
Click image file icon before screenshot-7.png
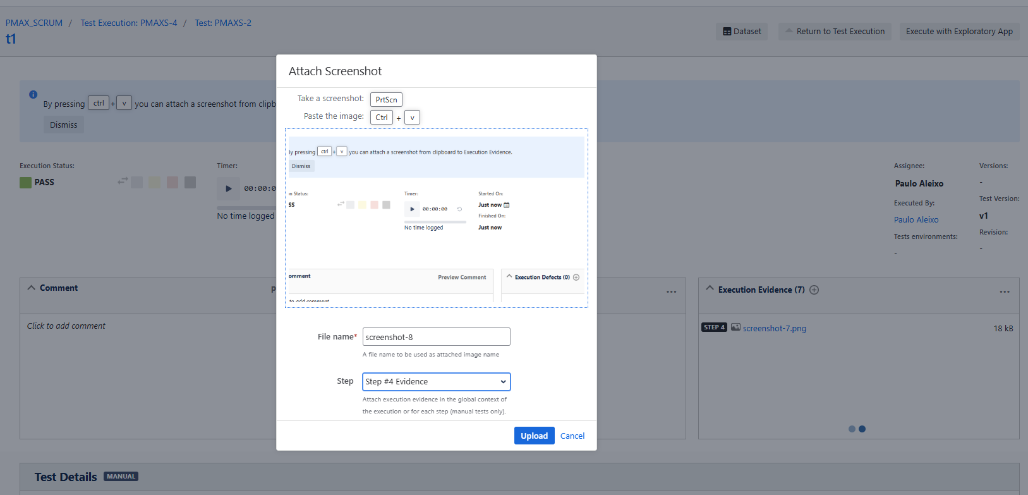(x=735, y=327)
